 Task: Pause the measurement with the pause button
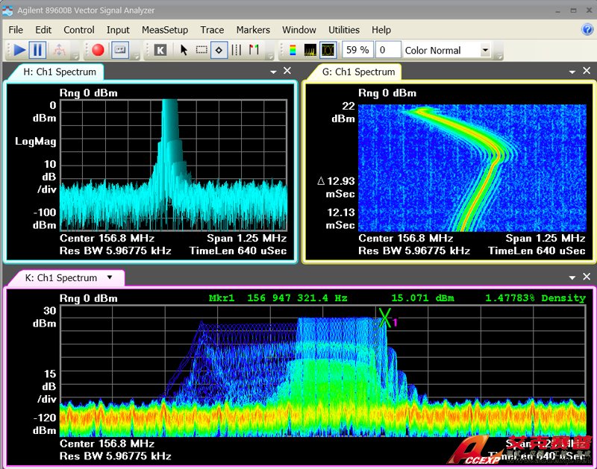pos(38,50)
